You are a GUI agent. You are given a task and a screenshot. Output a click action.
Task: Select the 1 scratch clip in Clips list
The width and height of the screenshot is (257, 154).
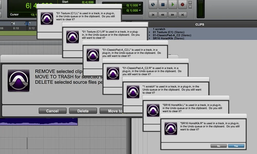pos(159,29)
